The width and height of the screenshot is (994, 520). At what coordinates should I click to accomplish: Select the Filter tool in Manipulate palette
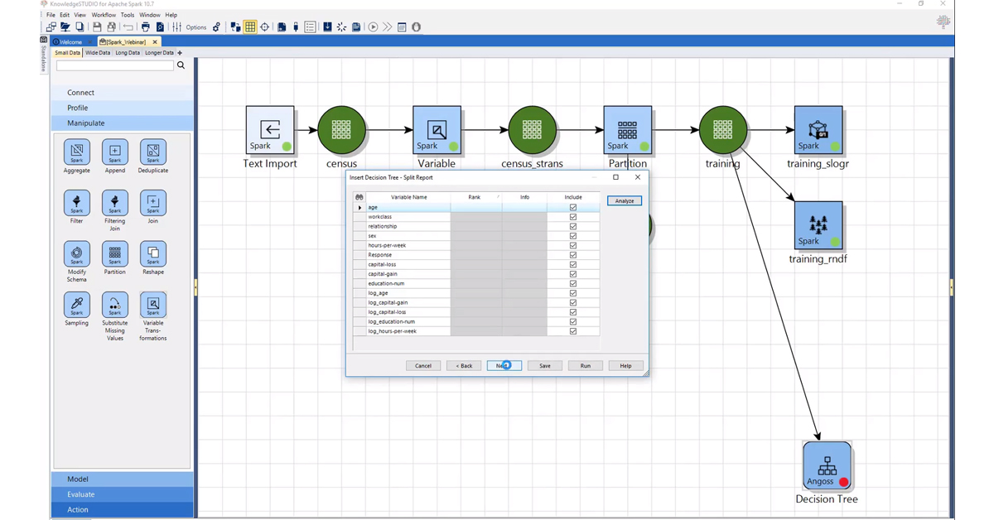(x=76, y=203)
